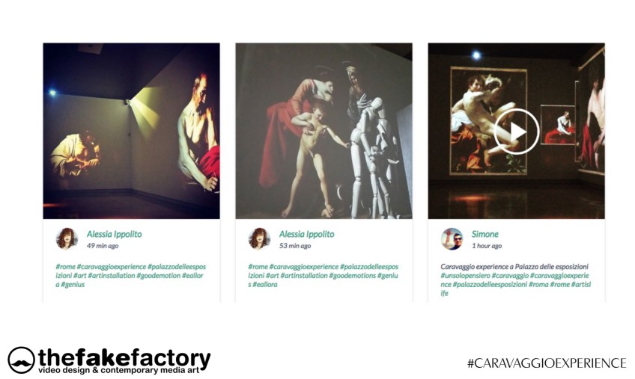Screen dimensions: 635x379
Task: Open the photo with the wooden mannequin projection
Action: [x=324, y=131]
